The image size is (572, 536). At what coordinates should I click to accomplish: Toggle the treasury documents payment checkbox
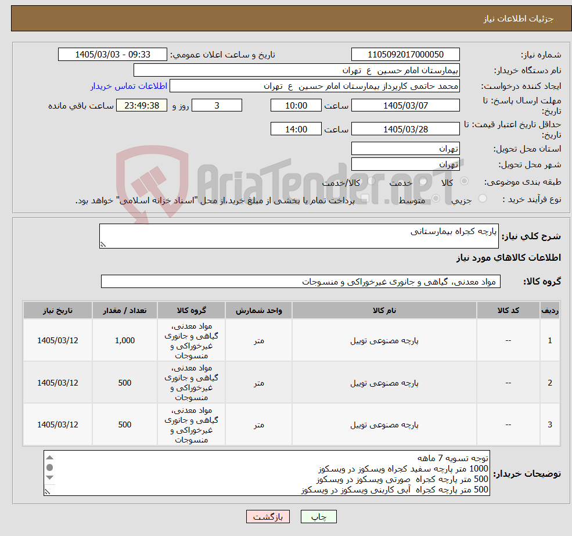365,199
